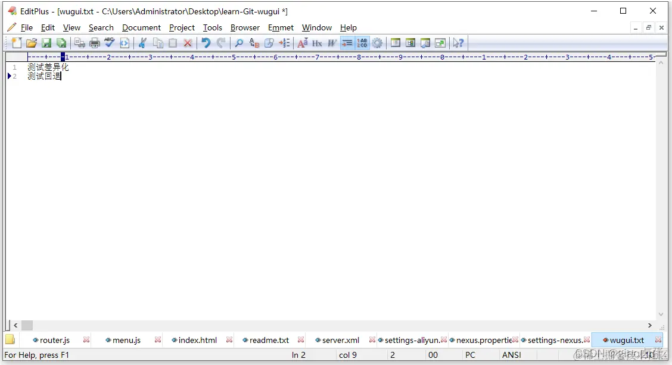Open the Help menu
Image resolution: width=672 pixels, height=365 pixels.
pos(349,27)
